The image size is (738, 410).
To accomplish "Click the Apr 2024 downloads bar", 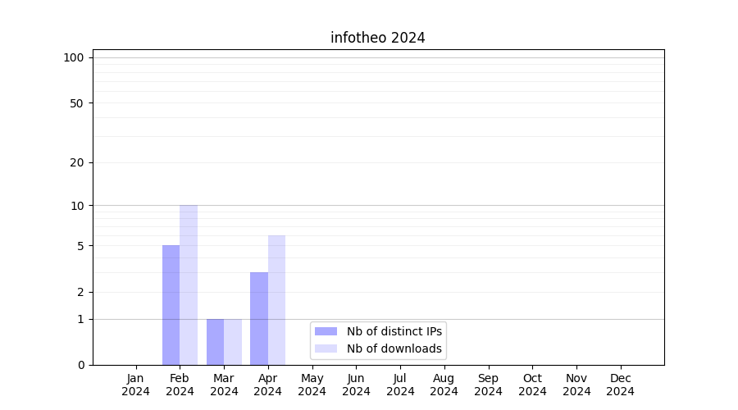I will [x=276, y=300].
